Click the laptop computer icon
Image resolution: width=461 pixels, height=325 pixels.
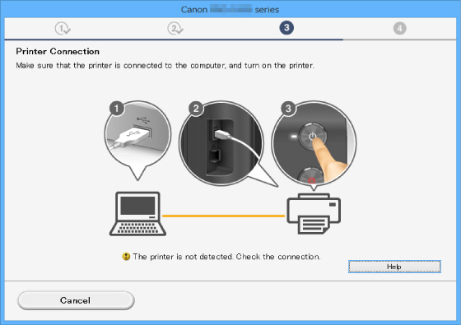pos(137,214)
